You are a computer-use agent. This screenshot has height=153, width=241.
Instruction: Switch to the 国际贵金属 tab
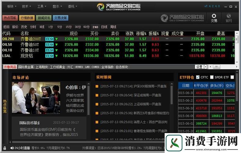(x=26, y=67)
